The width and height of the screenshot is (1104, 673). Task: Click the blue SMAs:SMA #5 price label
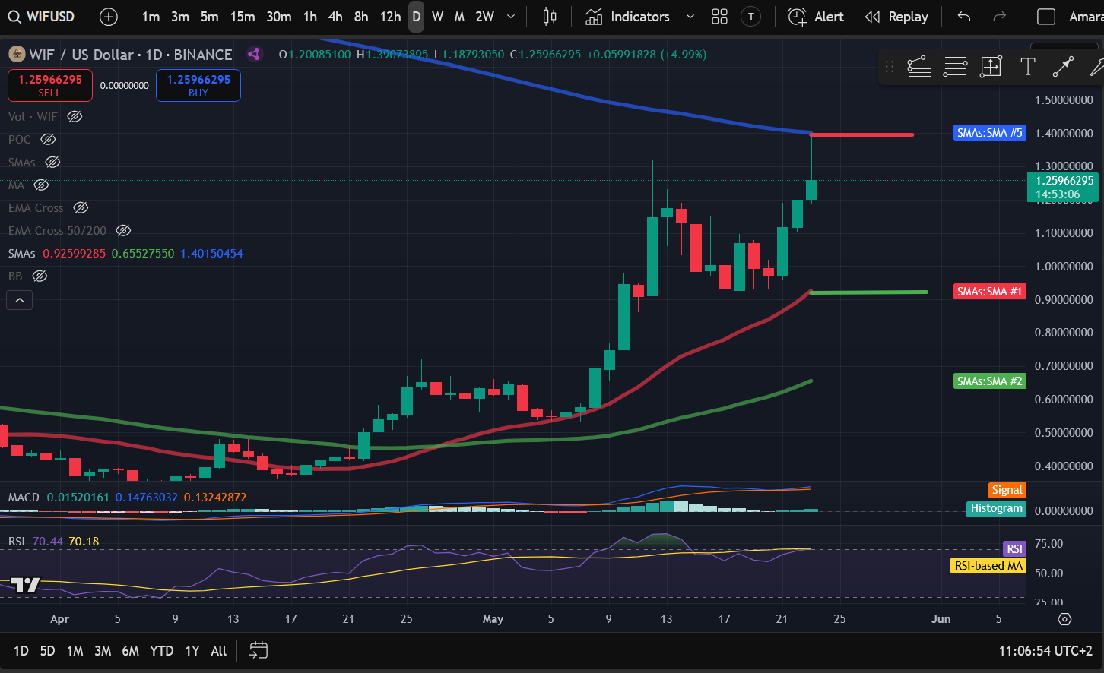click(x=990, y=133)
